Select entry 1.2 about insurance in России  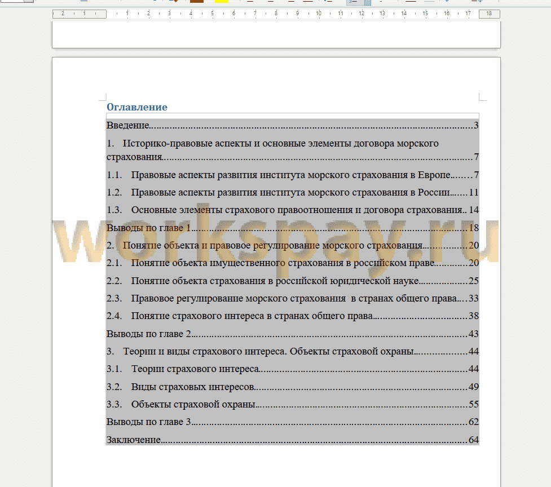[292, 192]
